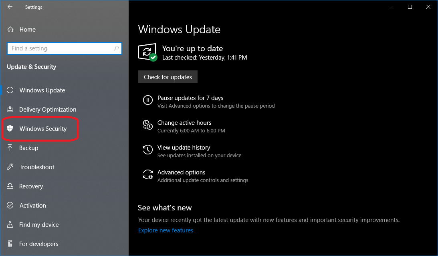The height and width of the screenshot is (256, 438).
Task: Click the active hours clock icon
Action: point(148,125)
